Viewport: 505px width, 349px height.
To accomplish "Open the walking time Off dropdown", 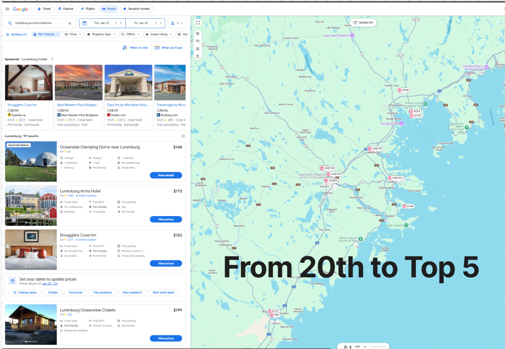I will [x=360, y=347].
